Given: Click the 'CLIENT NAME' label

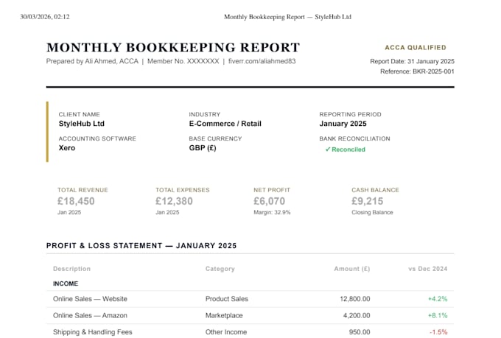Looking at the screenshot, I should pyautogui.click(x=80, y=114).
